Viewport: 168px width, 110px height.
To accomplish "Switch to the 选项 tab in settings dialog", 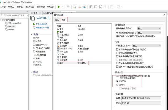I will pos(64,20).
